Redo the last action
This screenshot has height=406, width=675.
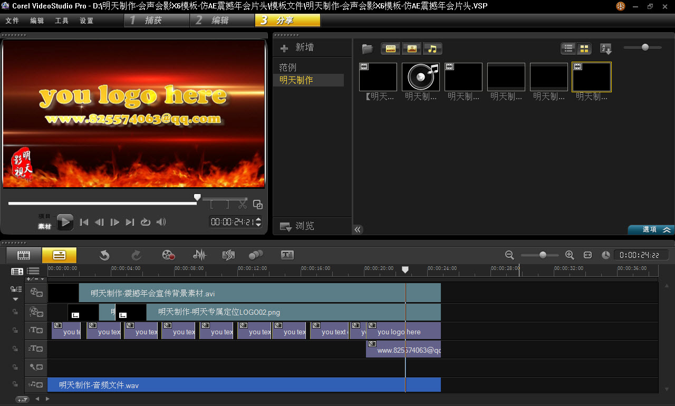point(136,255)
